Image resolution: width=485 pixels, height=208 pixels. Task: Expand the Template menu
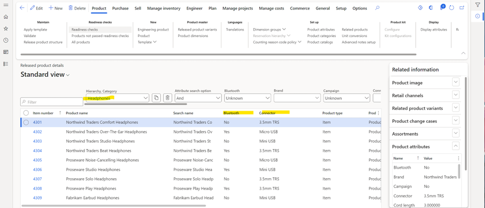tap(147, 42)
